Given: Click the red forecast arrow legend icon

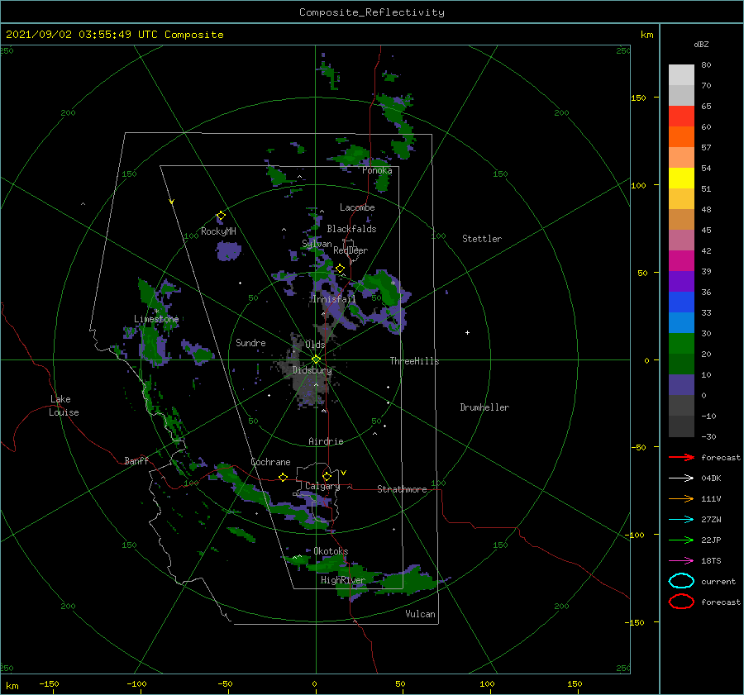Looking at the screenshot, I should click(681, 457).
